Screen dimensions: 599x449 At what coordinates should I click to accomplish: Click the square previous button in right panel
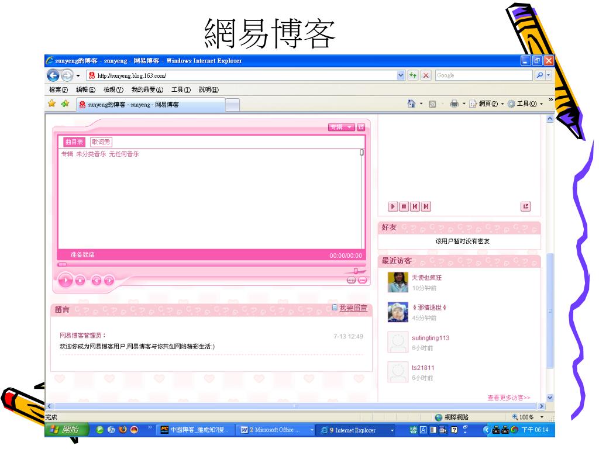415,206
